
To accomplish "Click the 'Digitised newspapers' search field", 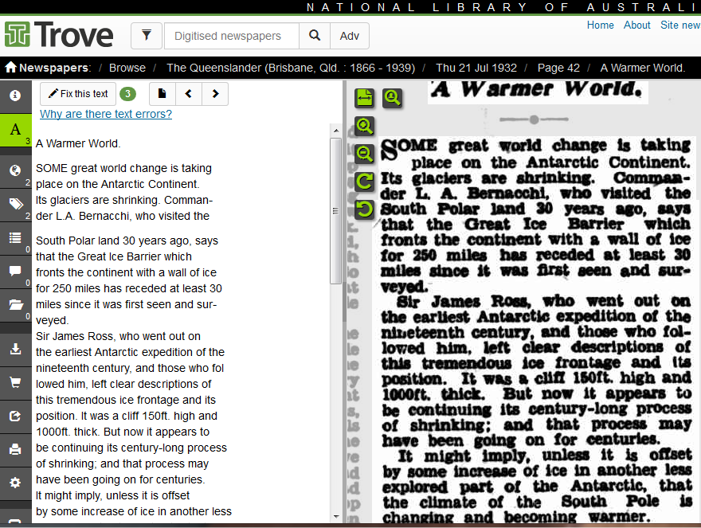I will 231,36.
